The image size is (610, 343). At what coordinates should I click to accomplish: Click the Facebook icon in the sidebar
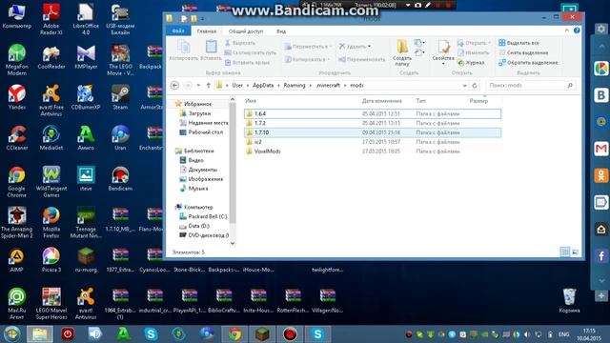pos(601,256)
